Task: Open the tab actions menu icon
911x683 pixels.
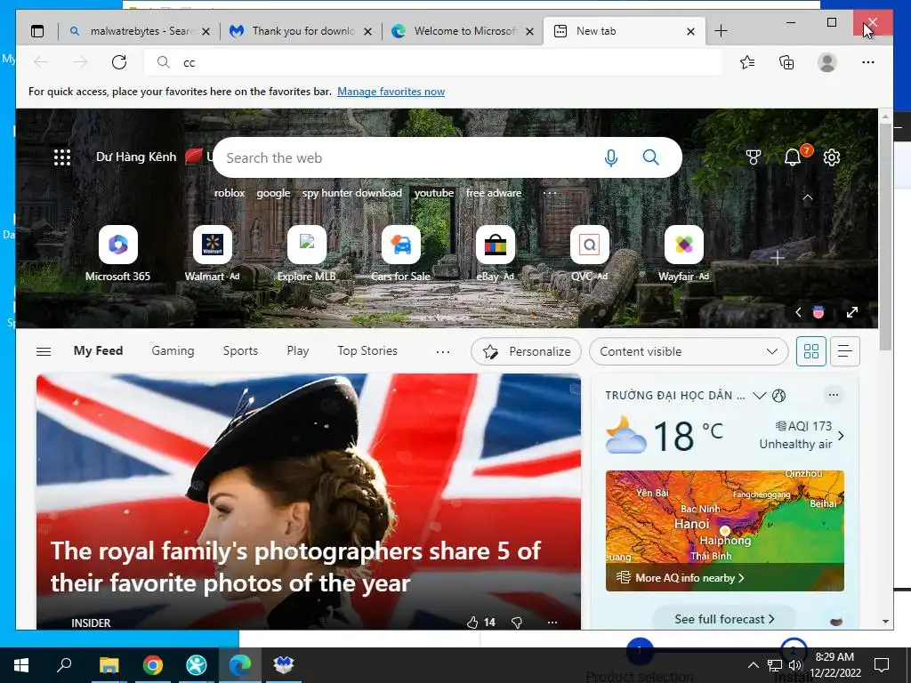Action: tap(37, 31)
